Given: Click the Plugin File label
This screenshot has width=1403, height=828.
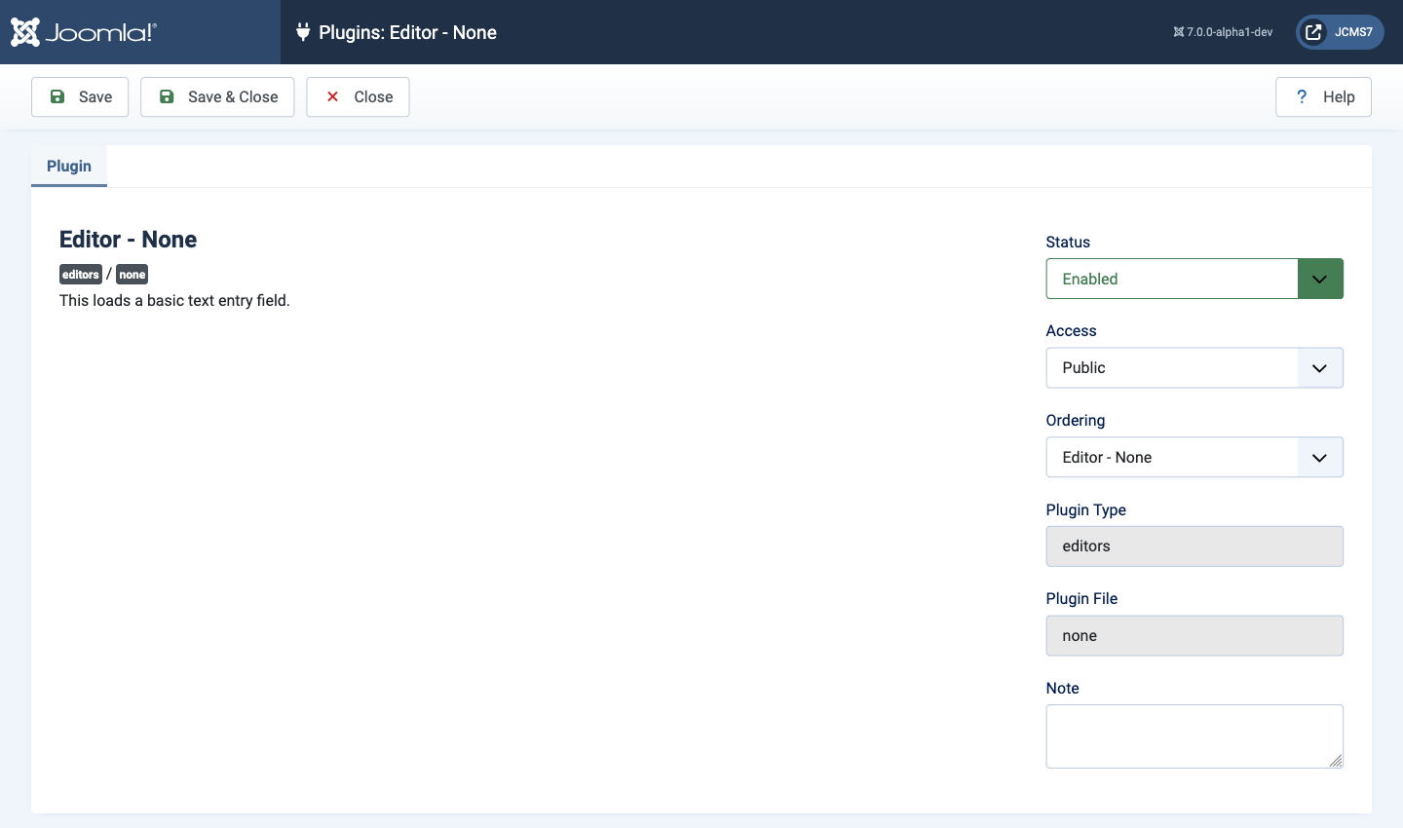Looking at the screenshot, I should (x=1081, y=598).
